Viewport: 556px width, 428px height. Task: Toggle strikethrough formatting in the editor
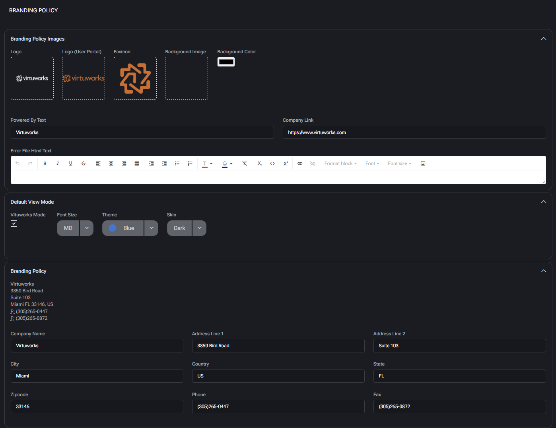click(84, 163)
